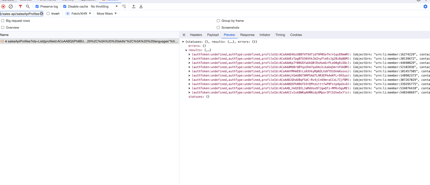Viewport: 430px width, 185px height.
Task: Clear the filter text field
Action: [41, 13]
